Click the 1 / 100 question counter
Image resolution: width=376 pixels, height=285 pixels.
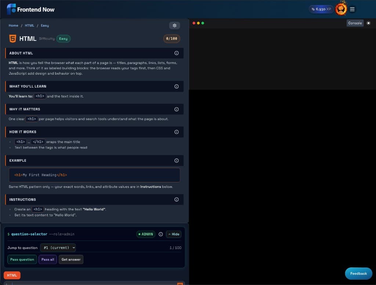pos(175,247)
